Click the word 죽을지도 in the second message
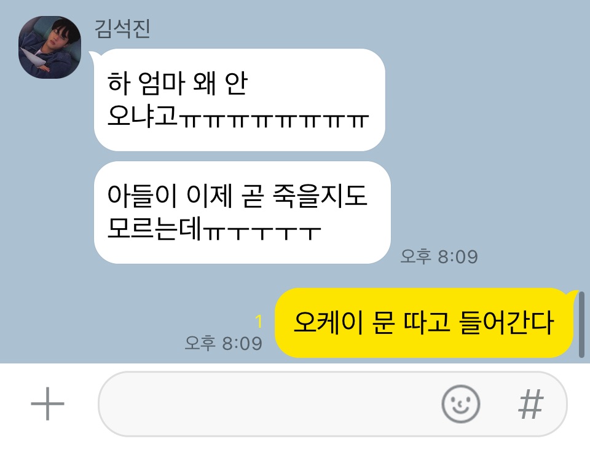This screenshot has width=590, height=452. click(320, 196)
